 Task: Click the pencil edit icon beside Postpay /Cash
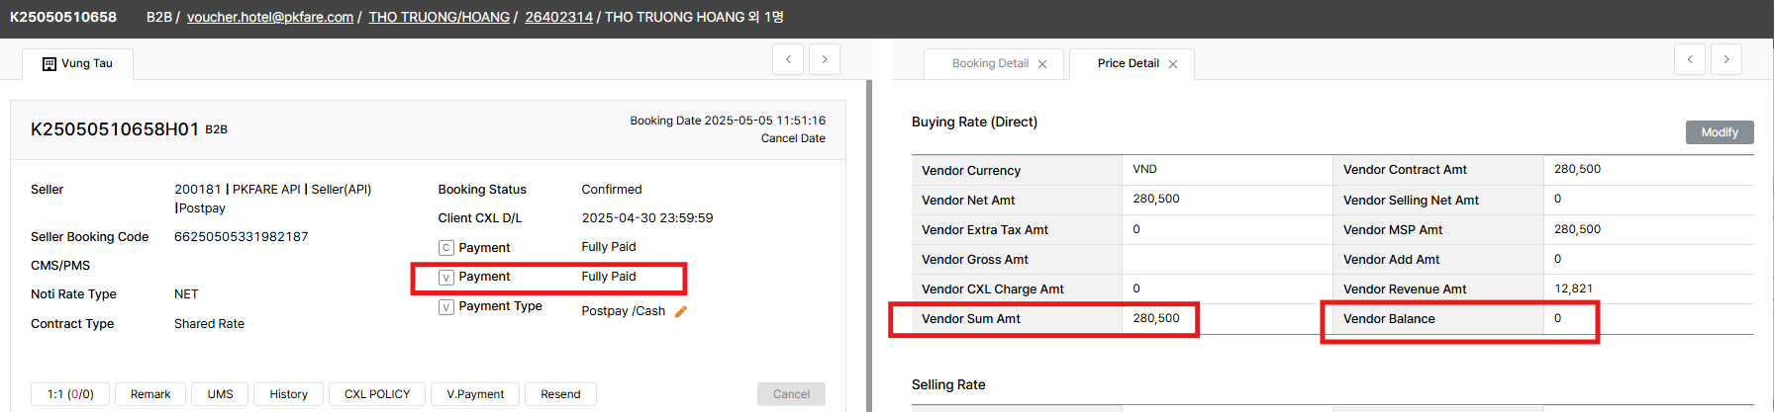click(x=681, y=311)
